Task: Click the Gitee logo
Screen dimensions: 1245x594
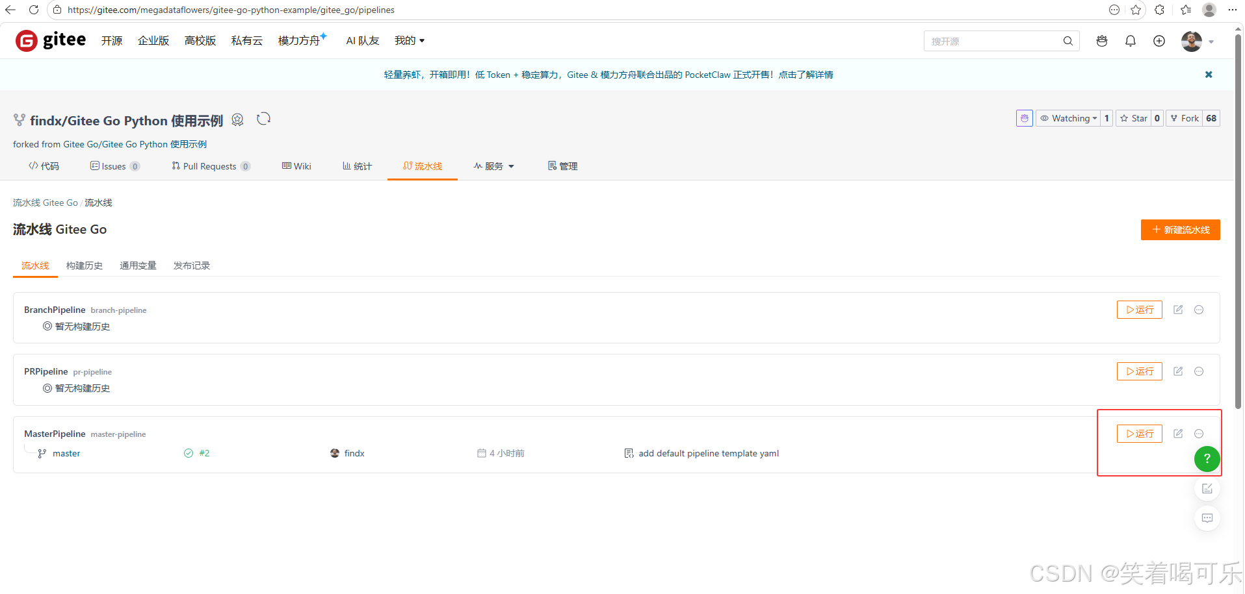Action: click(51, 40)
